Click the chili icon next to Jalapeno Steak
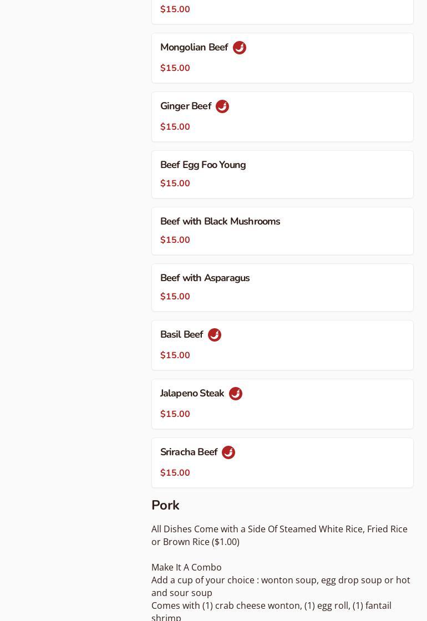 click(x=236, y=394)
